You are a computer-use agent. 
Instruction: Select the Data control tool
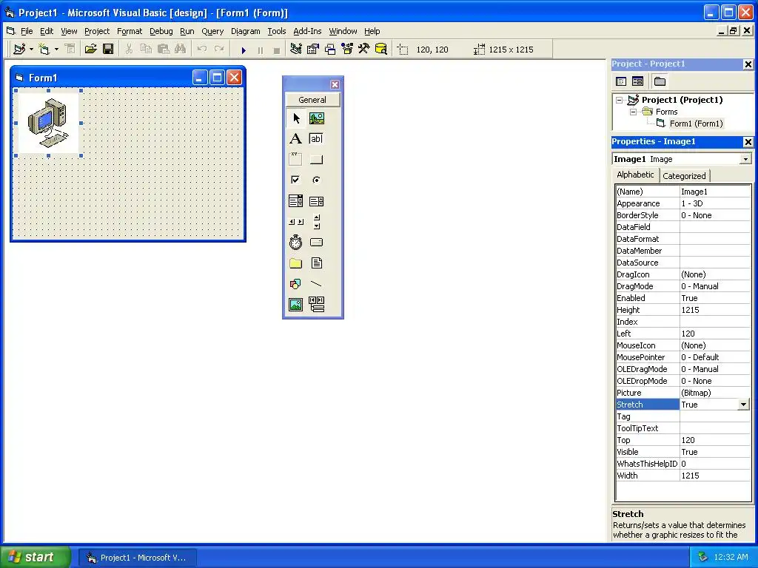(317, 305)
